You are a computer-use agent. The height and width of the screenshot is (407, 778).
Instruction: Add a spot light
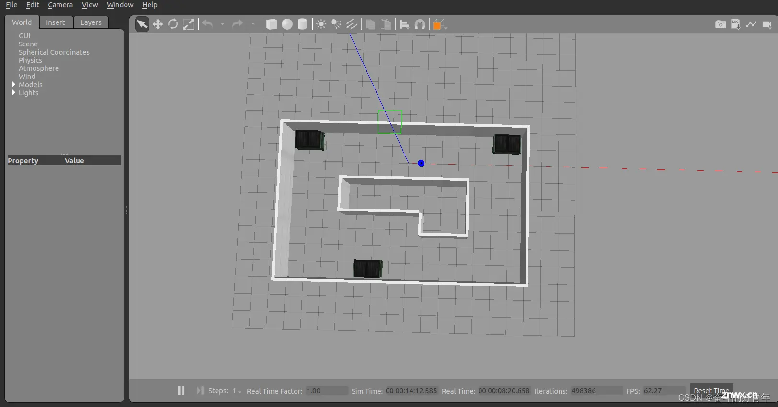coord(336,24)
